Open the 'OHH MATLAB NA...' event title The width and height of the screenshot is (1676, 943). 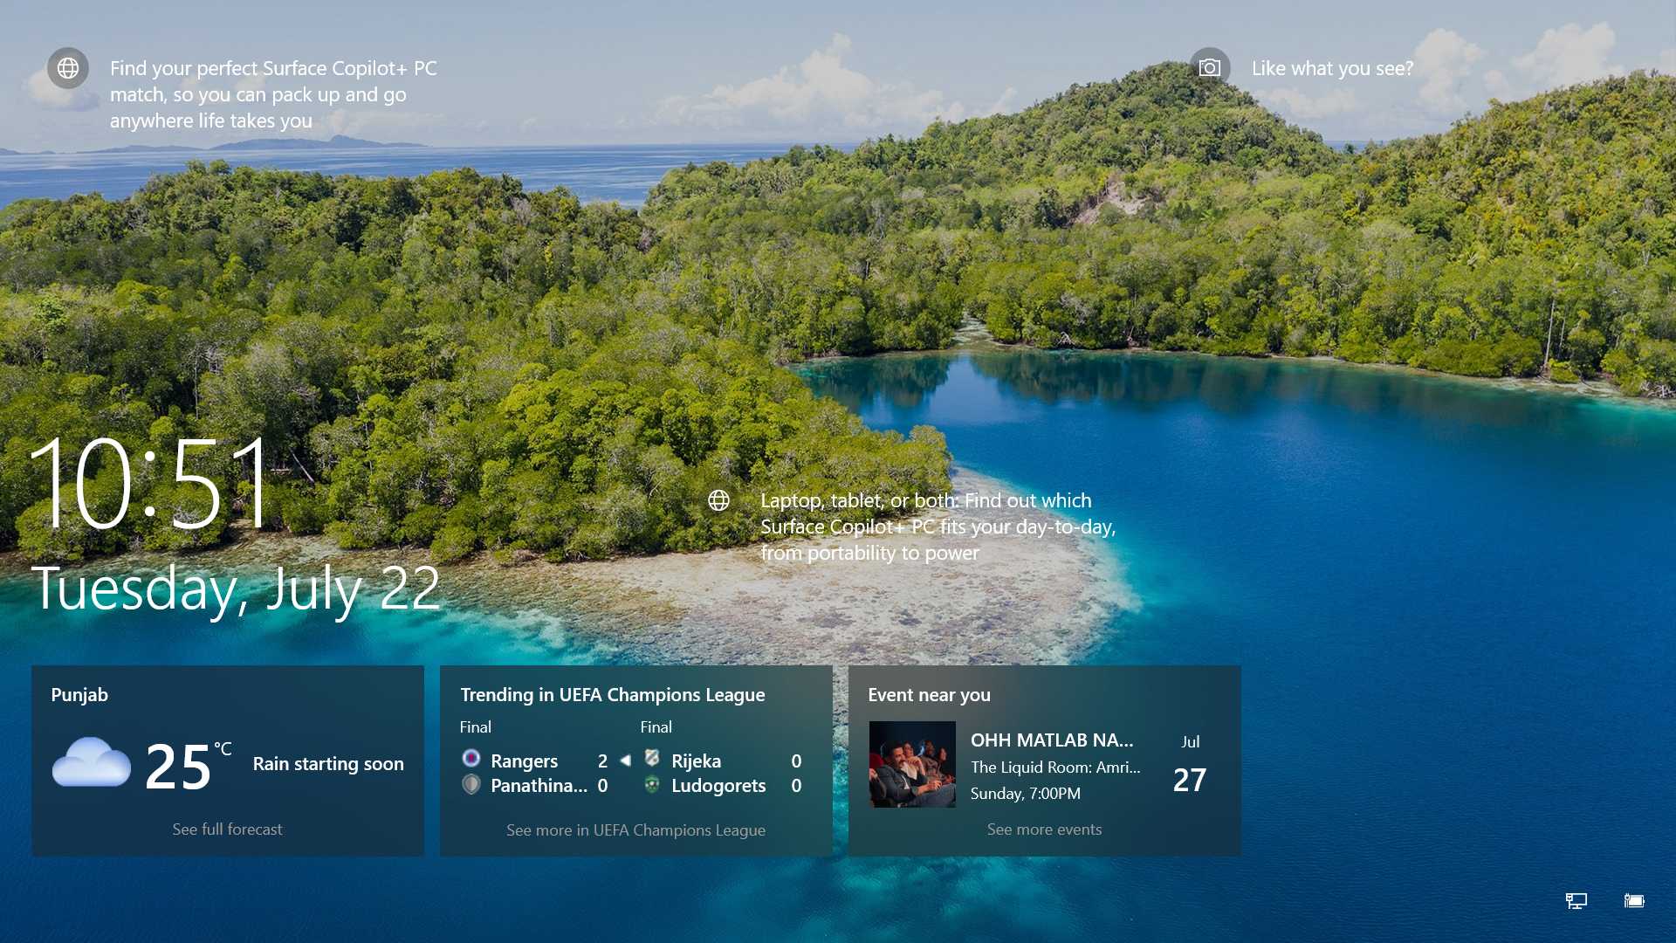(x=1052, y=740)
